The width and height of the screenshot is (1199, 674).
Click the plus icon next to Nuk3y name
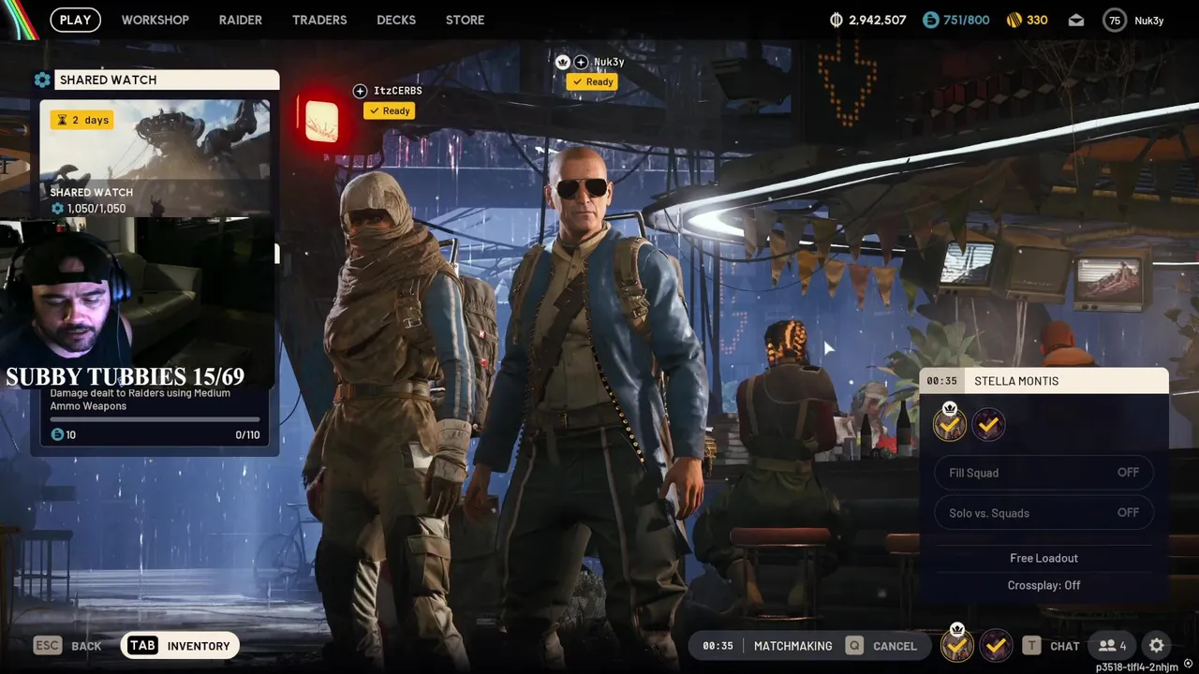pos(581,62)
